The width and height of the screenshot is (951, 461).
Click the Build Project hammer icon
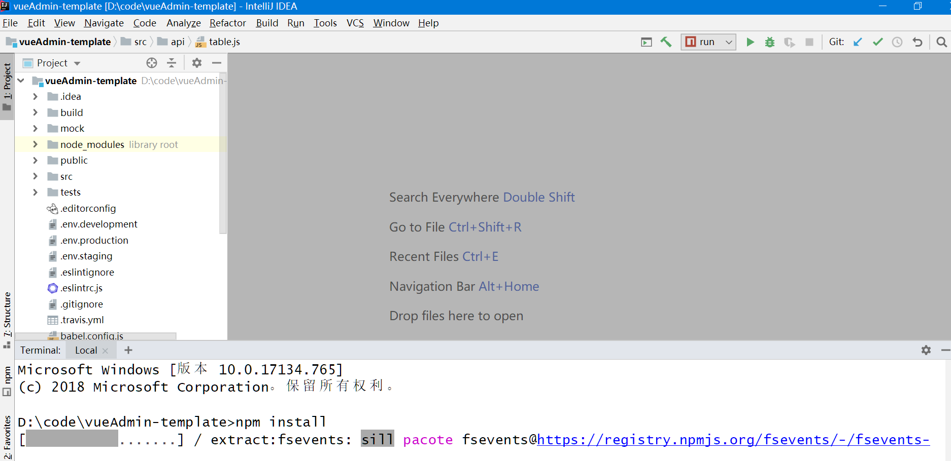coord(666,42)
